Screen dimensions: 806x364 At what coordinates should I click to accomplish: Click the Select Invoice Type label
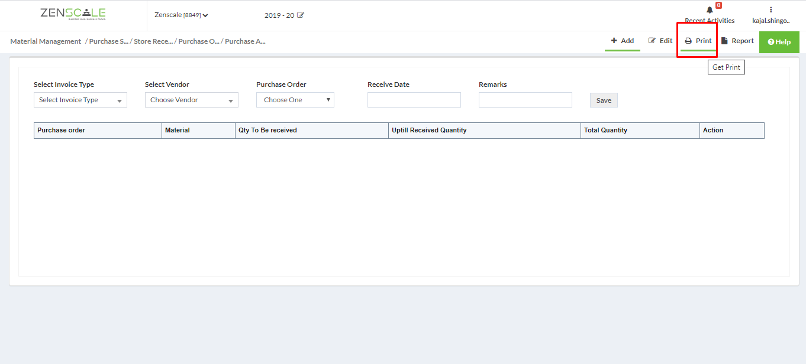tap(64, 84)
